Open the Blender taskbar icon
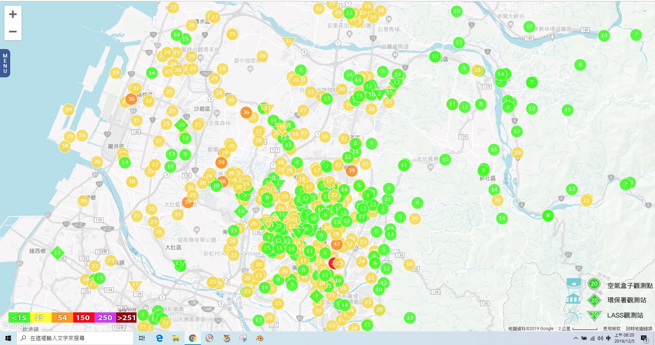Viewport: 655px width, 345px height. (260, 338)
